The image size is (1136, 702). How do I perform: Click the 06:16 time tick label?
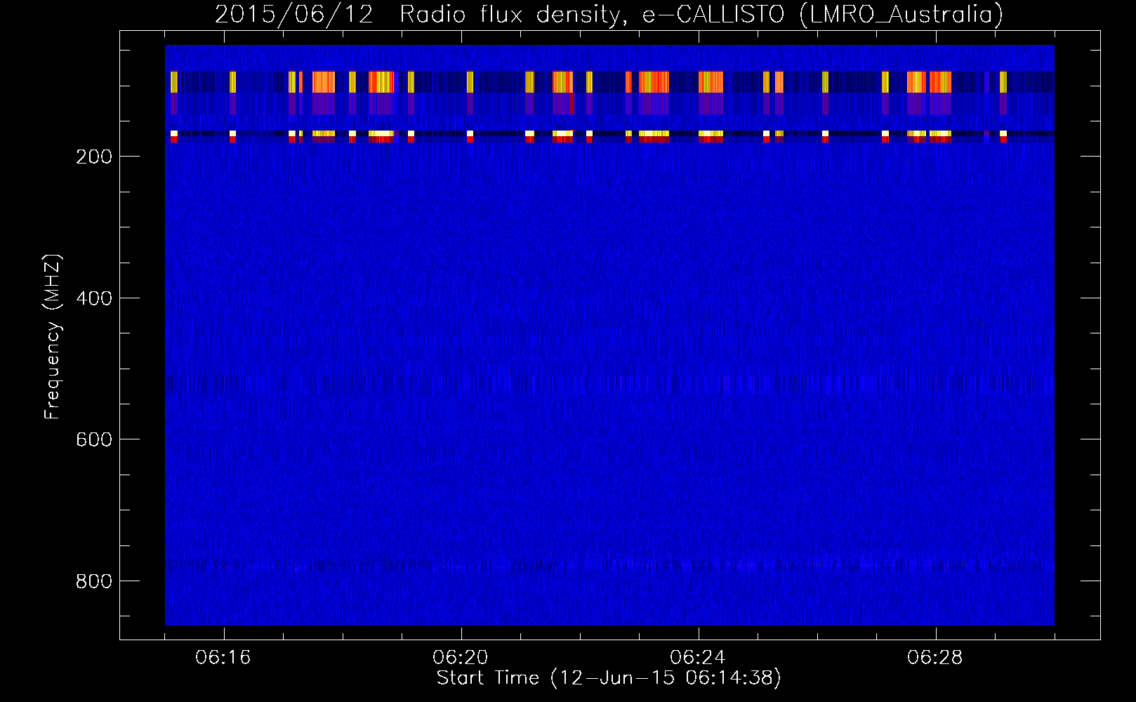coord(223,658)
